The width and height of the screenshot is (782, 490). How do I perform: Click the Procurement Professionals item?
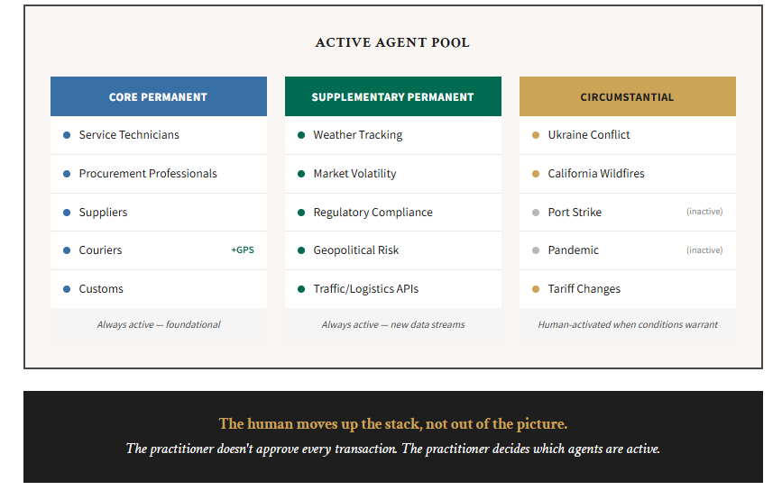(148, 174)
